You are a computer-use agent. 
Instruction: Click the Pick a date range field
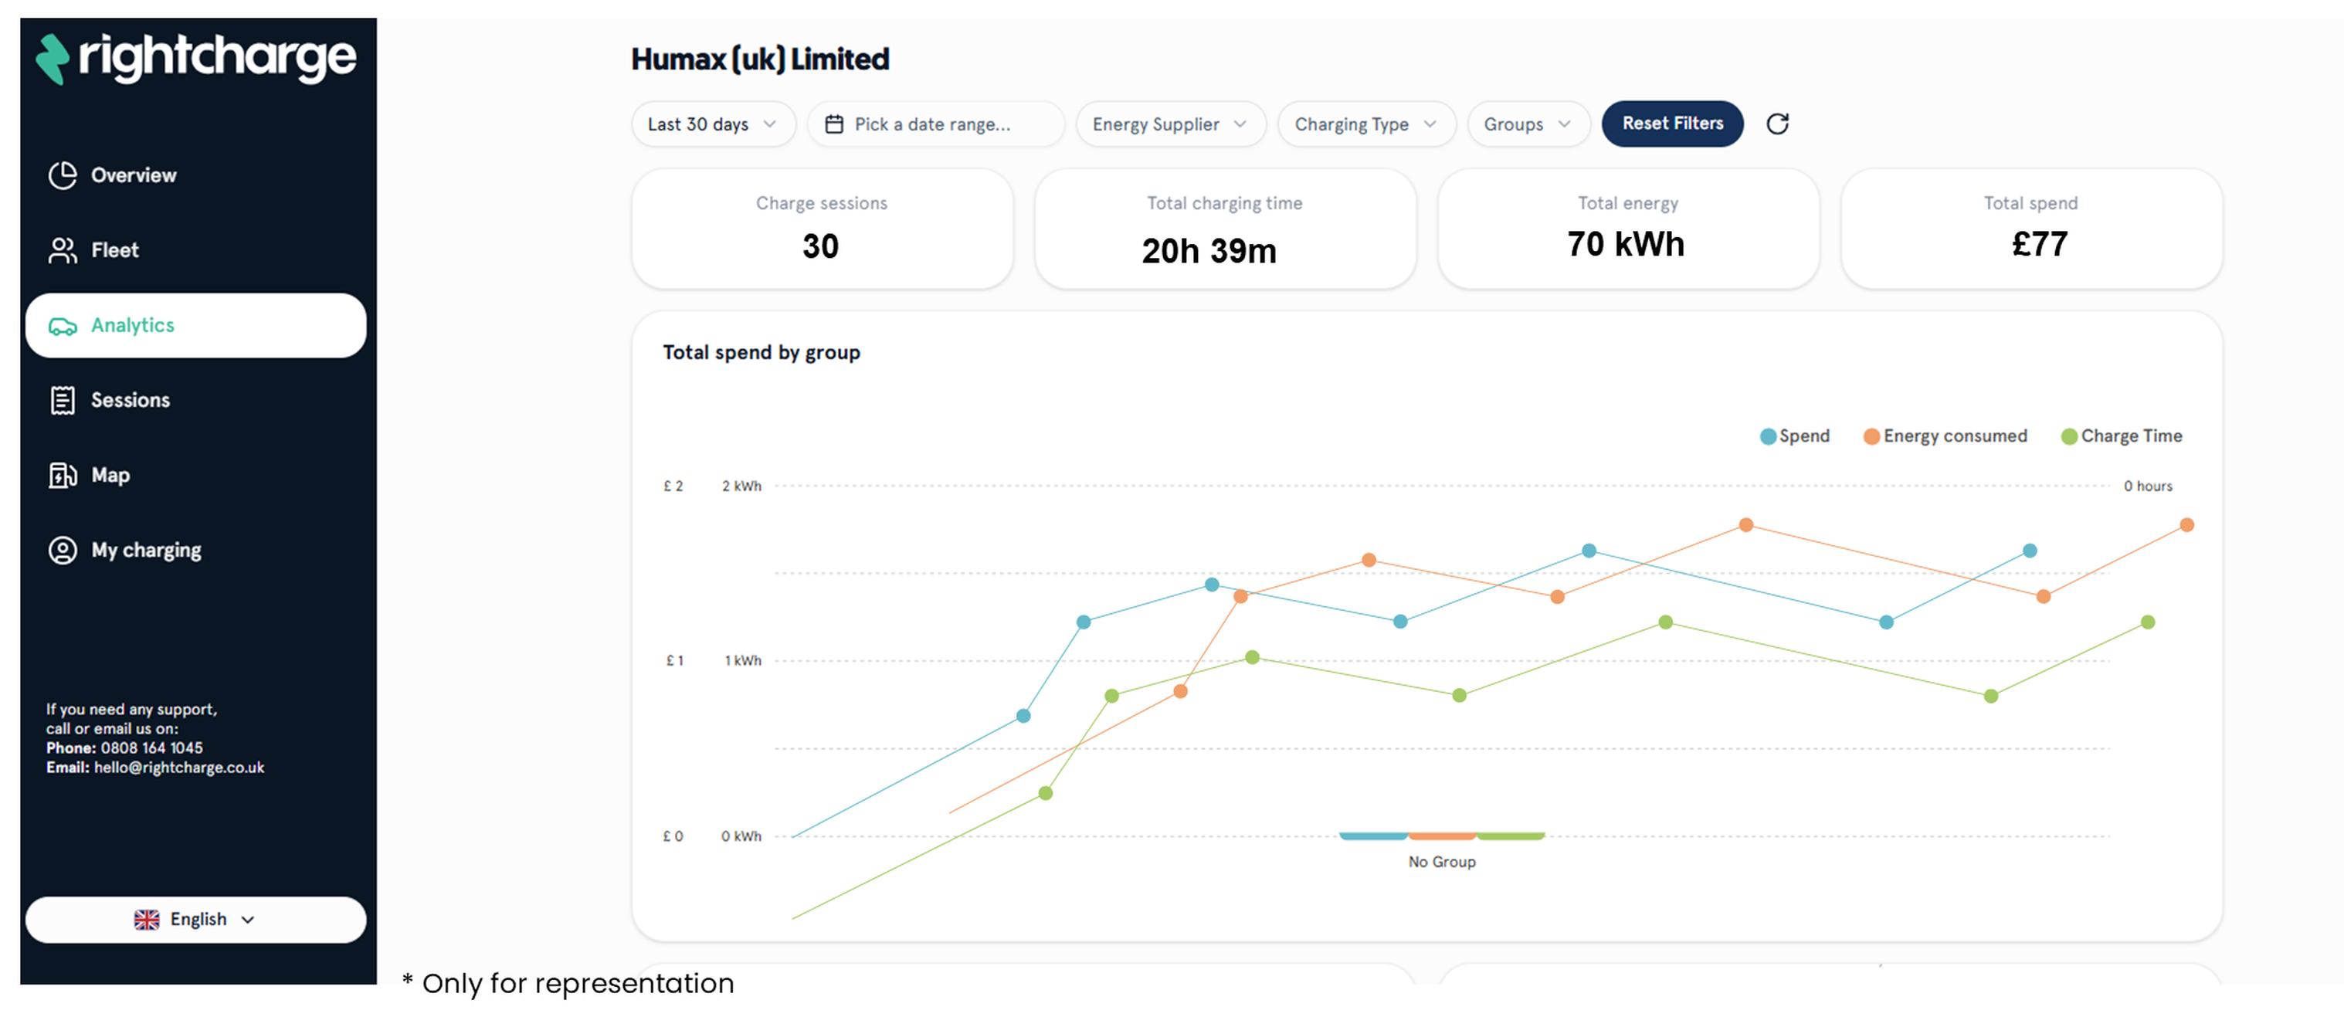click(934, 124)
